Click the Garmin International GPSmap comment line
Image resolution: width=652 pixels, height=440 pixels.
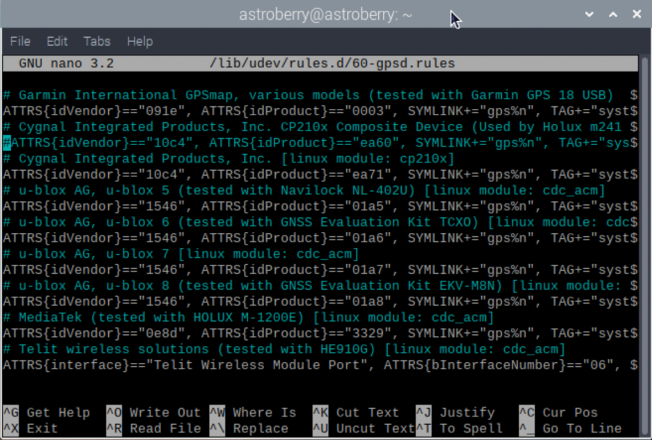[x=320, y=96]
